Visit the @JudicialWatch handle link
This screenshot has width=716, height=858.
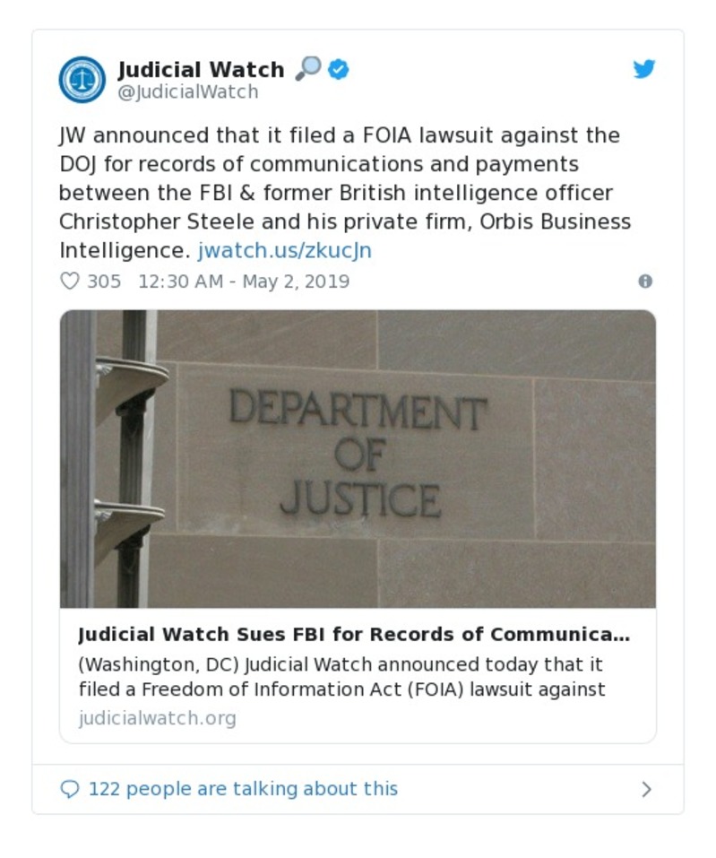point(188,92)
